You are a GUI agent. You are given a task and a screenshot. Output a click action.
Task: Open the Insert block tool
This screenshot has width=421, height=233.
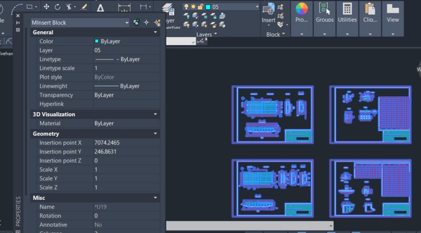[x=269, y=12]
